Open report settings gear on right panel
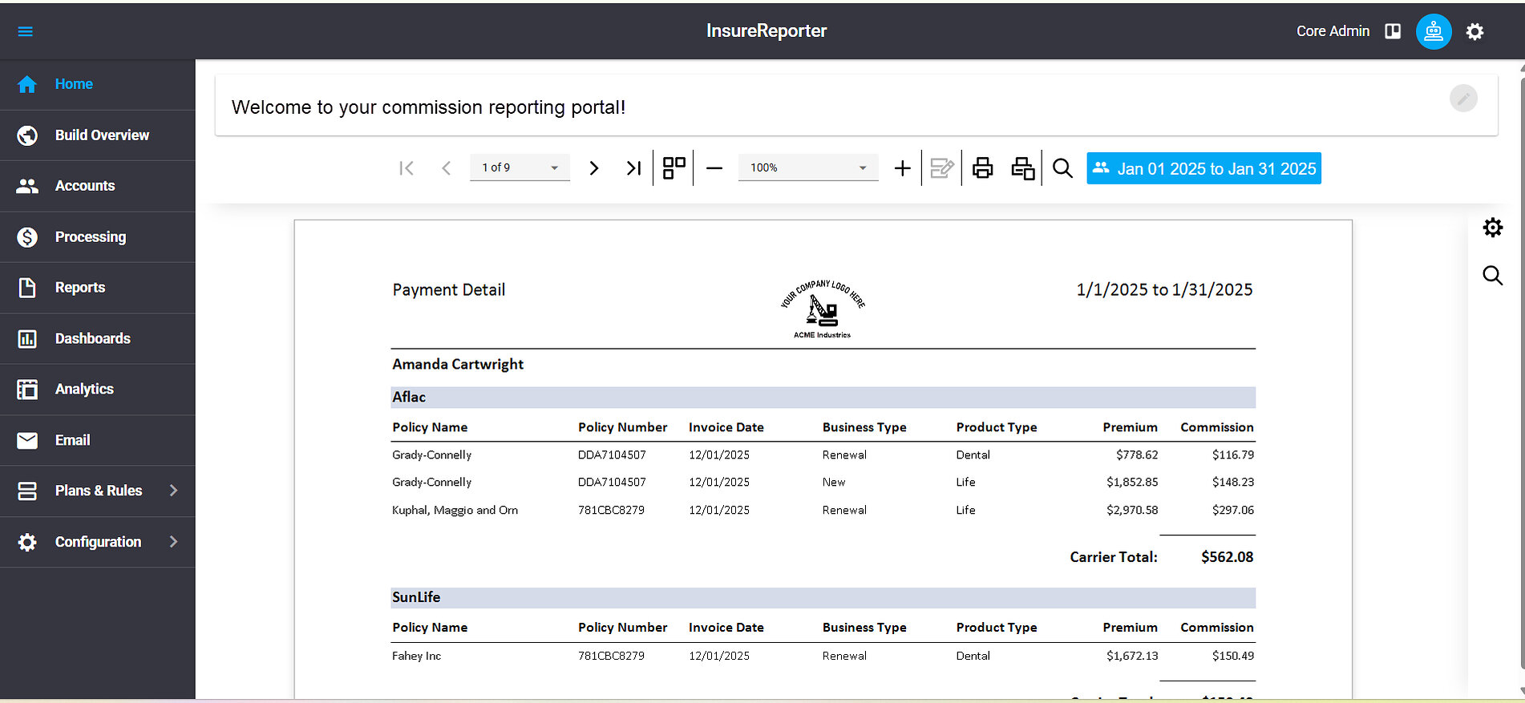1525x703 pixels. click(x=1493, y=228)
